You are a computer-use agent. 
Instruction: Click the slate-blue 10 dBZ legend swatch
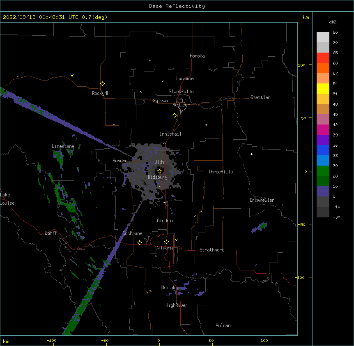tap(323, 191)
